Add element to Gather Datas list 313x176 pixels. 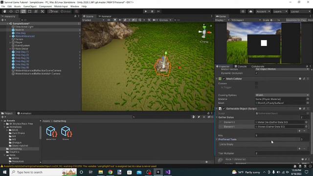(299, 131)
